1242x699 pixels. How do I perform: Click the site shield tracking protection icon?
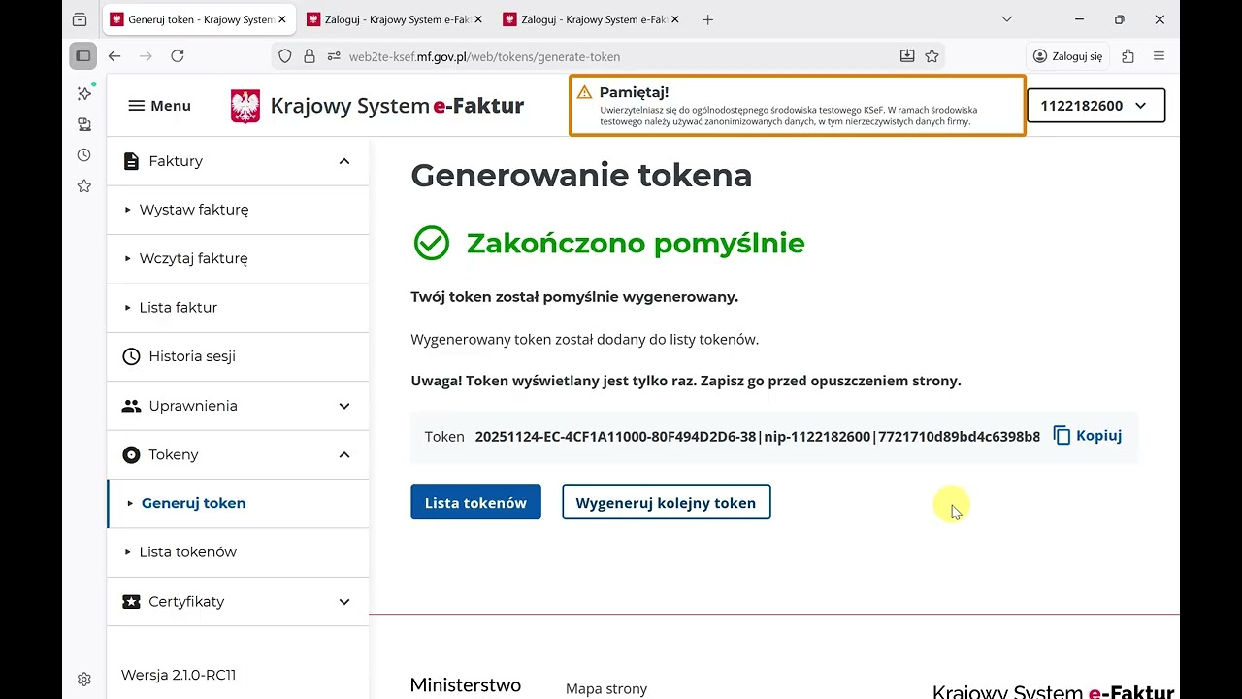pos(285,56)
